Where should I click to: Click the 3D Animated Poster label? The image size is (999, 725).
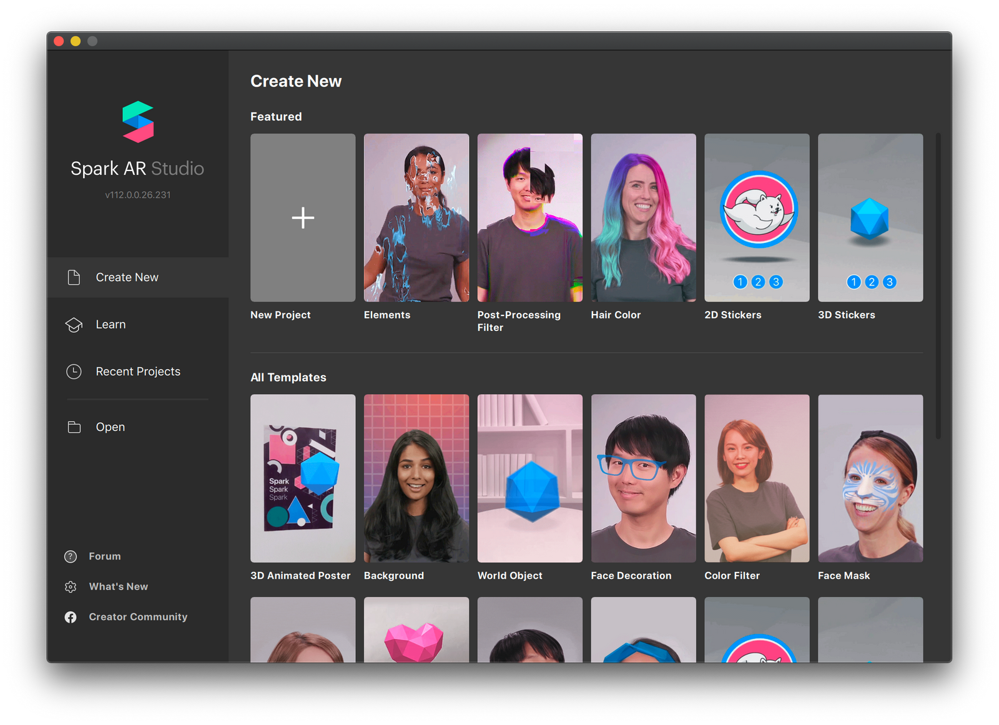click(x=300, y=576)
